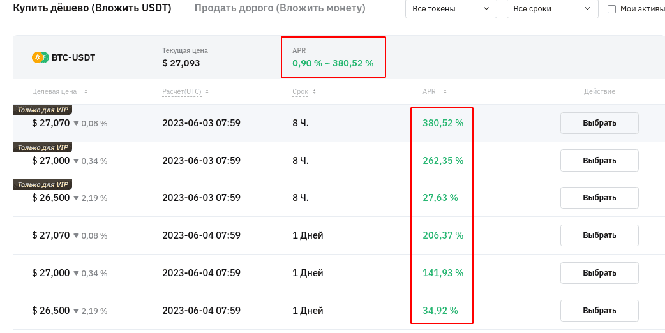Click Выбрать for 27,63 % APR row
The height and width of the screenshot is (333, 665).
[599, 197]
